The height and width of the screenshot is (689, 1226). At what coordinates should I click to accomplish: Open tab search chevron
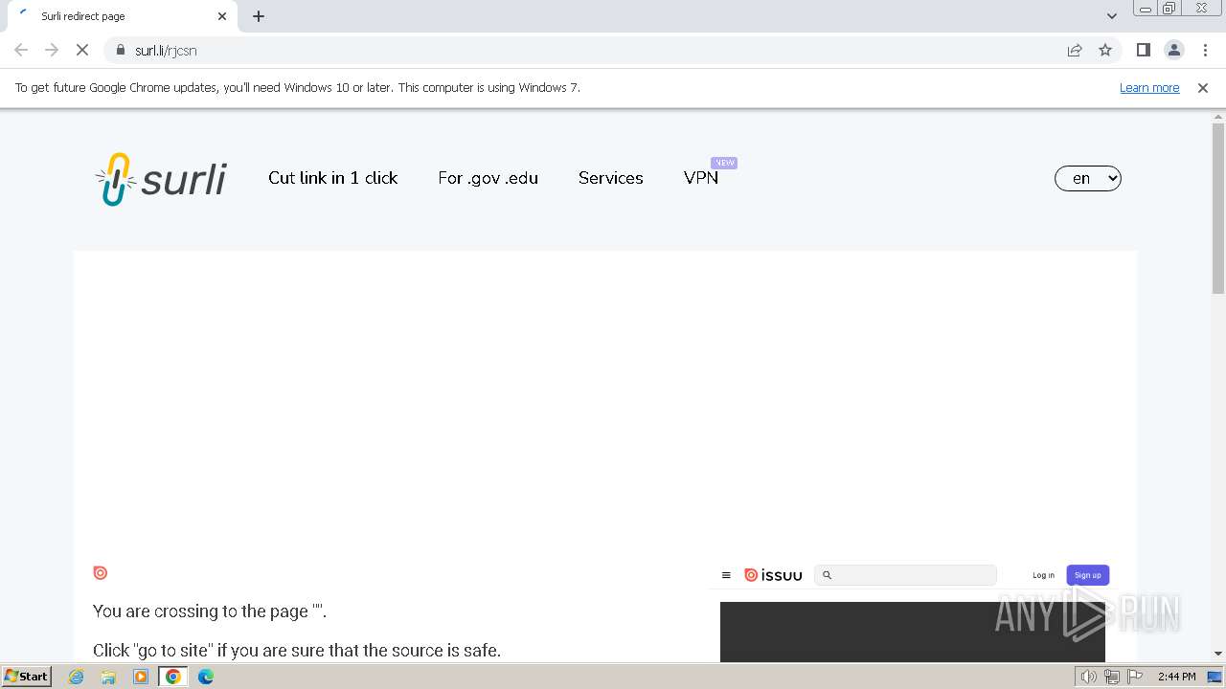point(1111,16)
